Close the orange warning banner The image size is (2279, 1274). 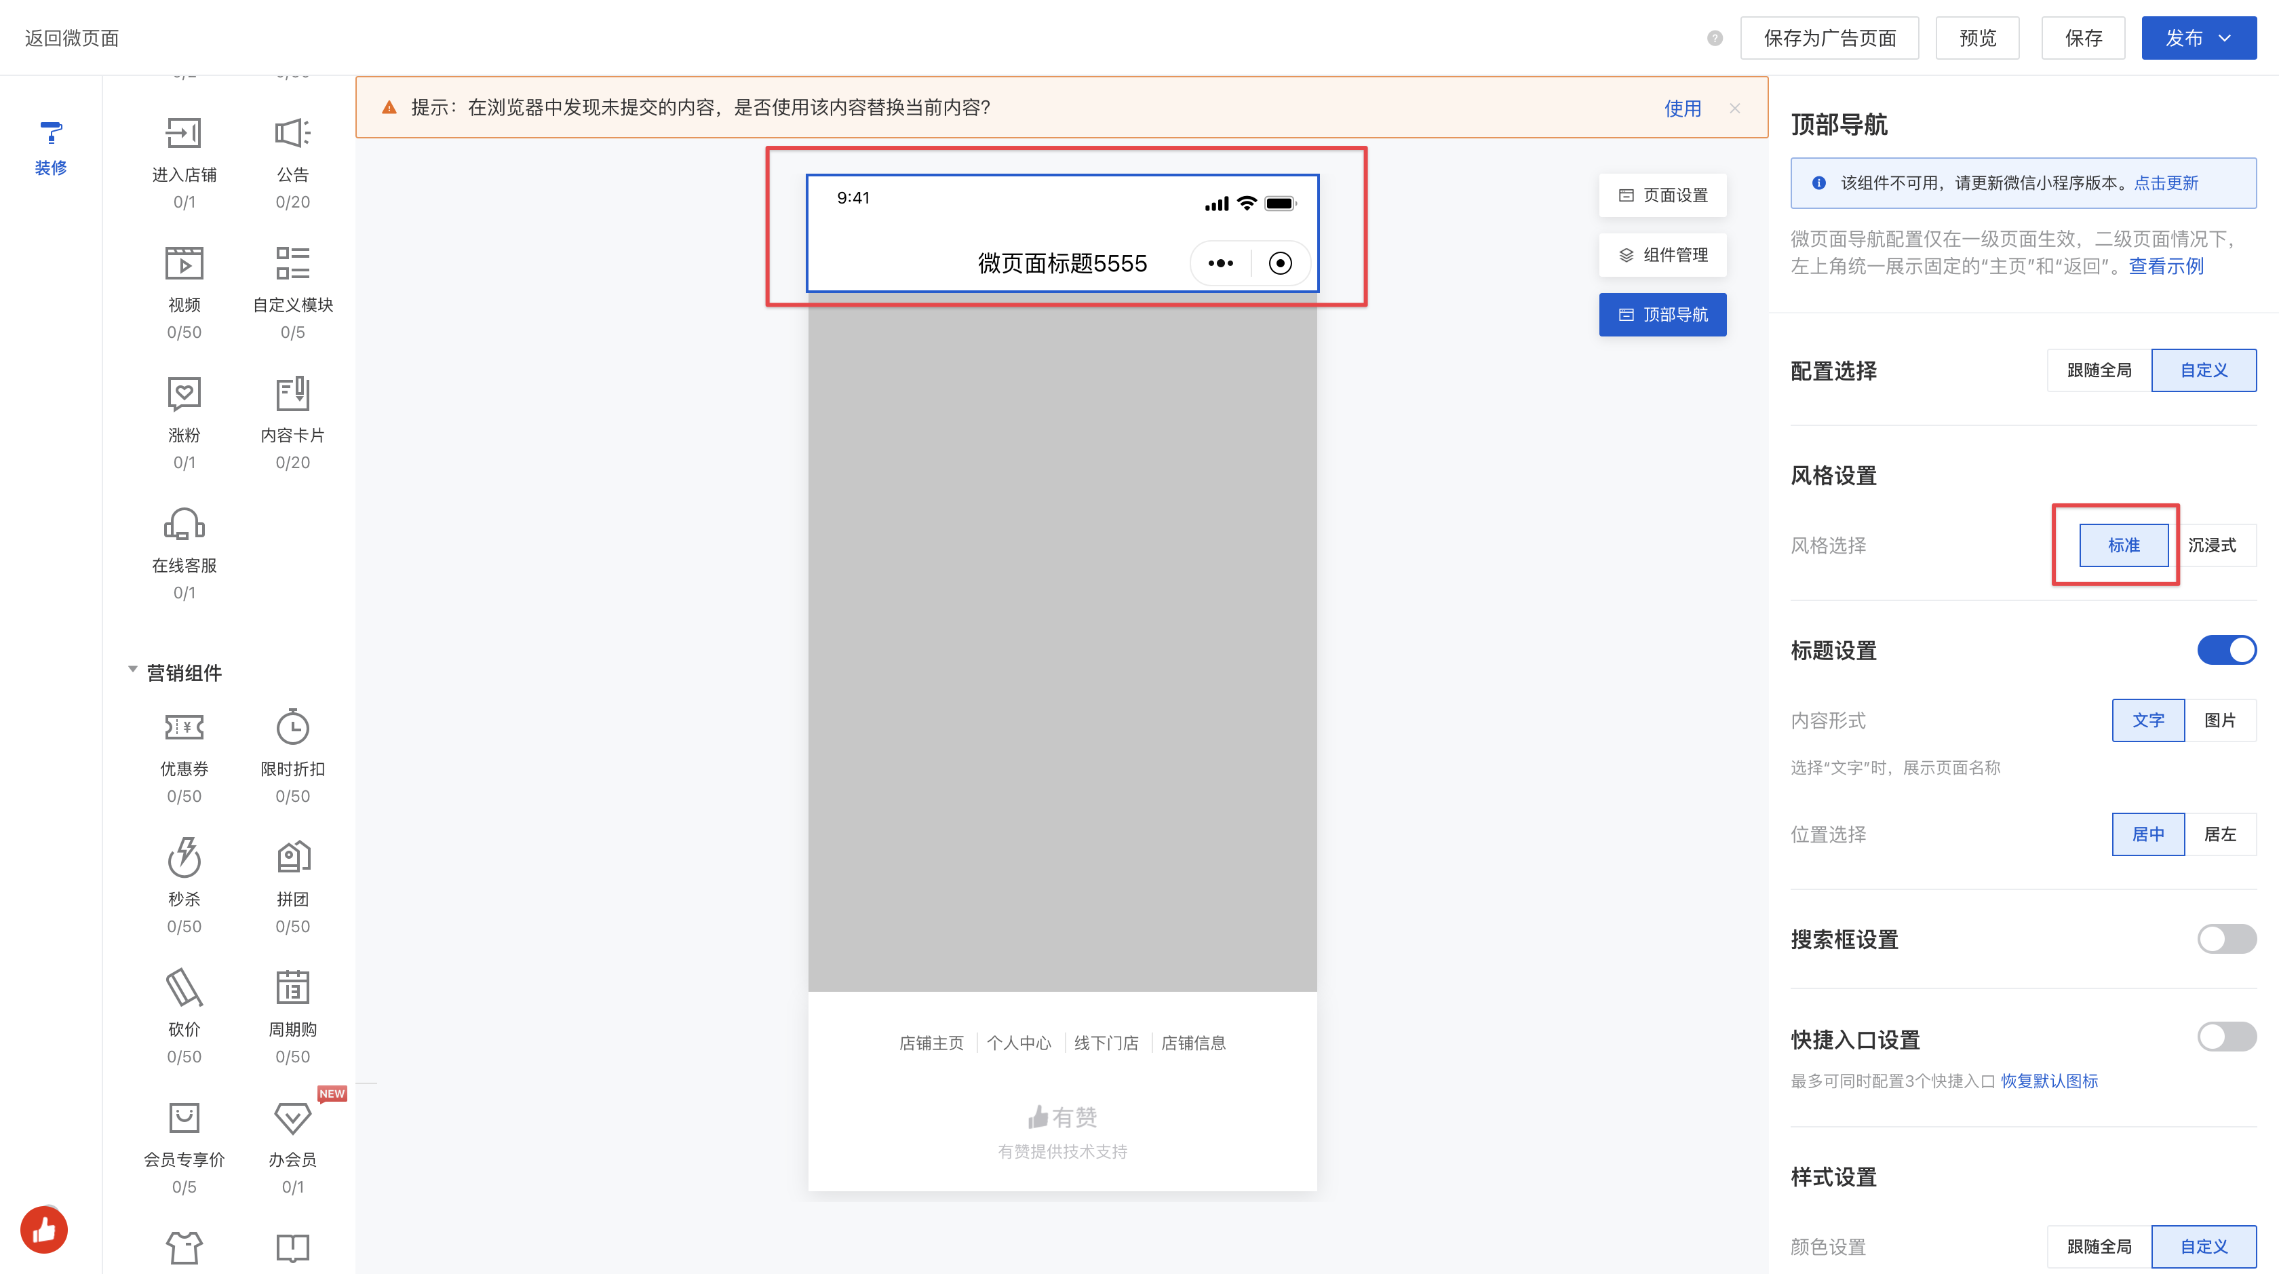tap(1735, 108)
